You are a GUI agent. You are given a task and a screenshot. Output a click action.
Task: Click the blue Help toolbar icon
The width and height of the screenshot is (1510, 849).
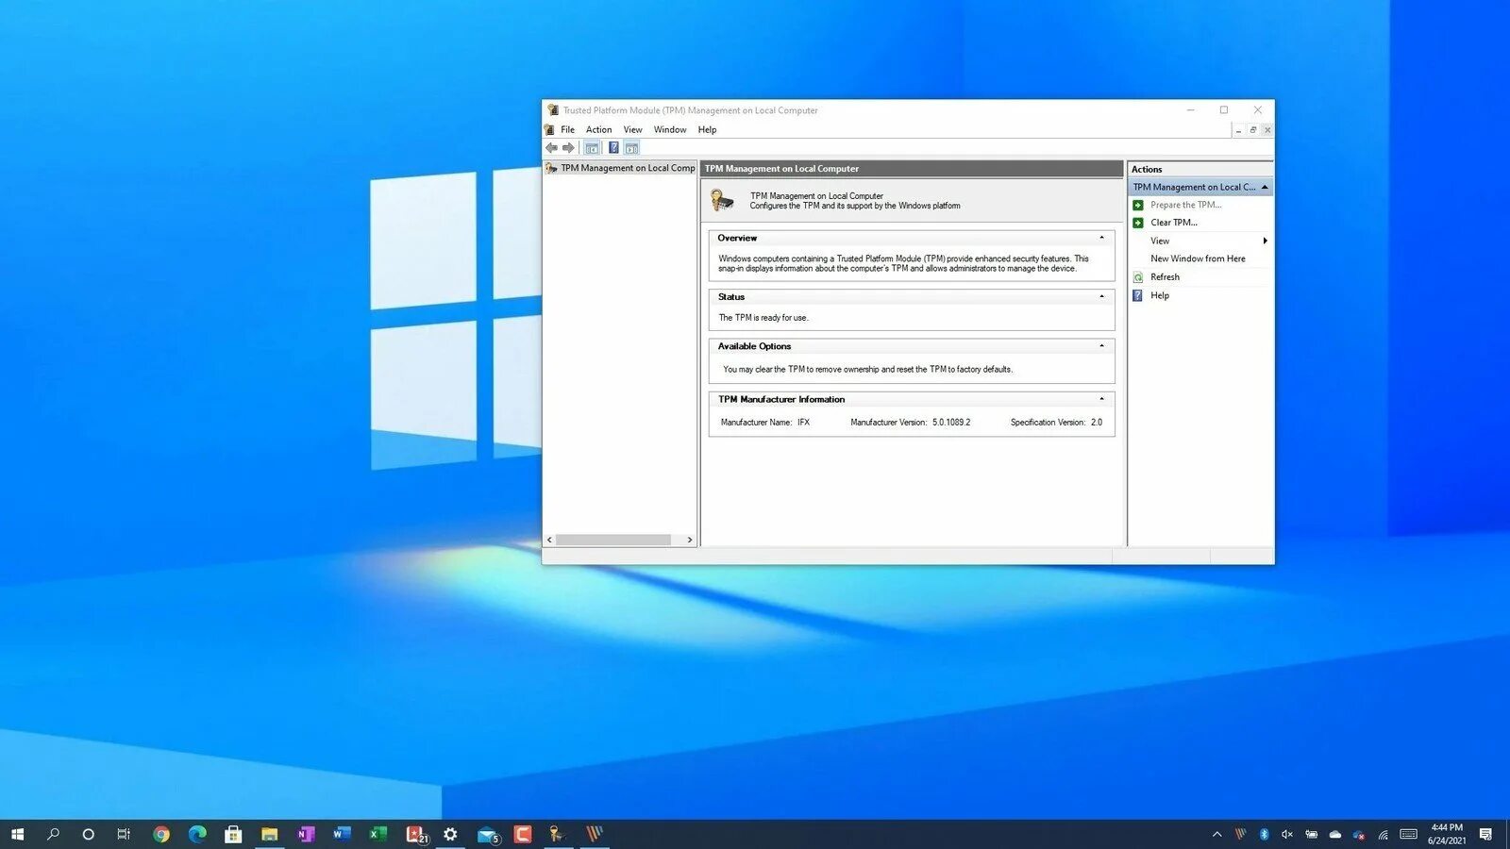point(613,148)
